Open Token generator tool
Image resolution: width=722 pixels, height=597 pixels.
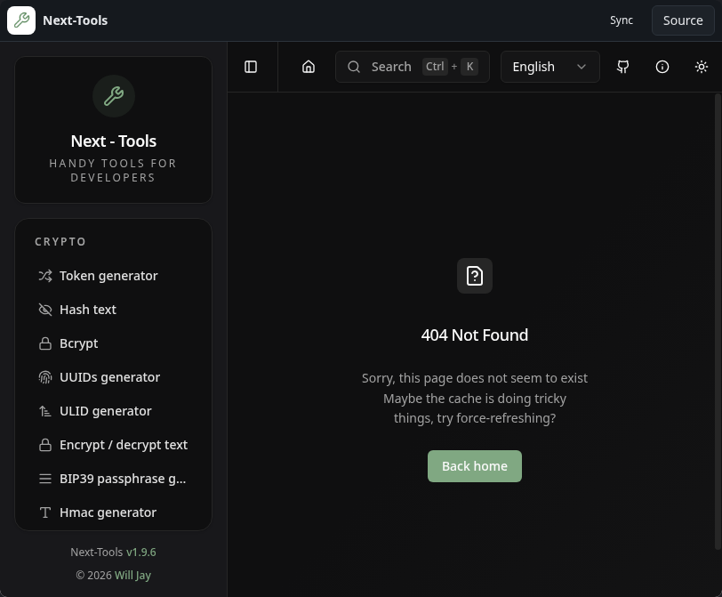click(x=113, y=276)
